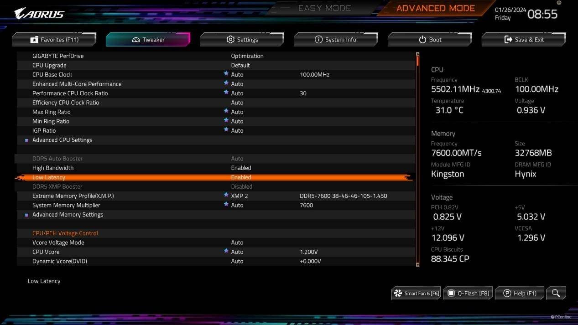Click the scrollbar up arrow
Screen dimensions: 578x325
[417, 54]
